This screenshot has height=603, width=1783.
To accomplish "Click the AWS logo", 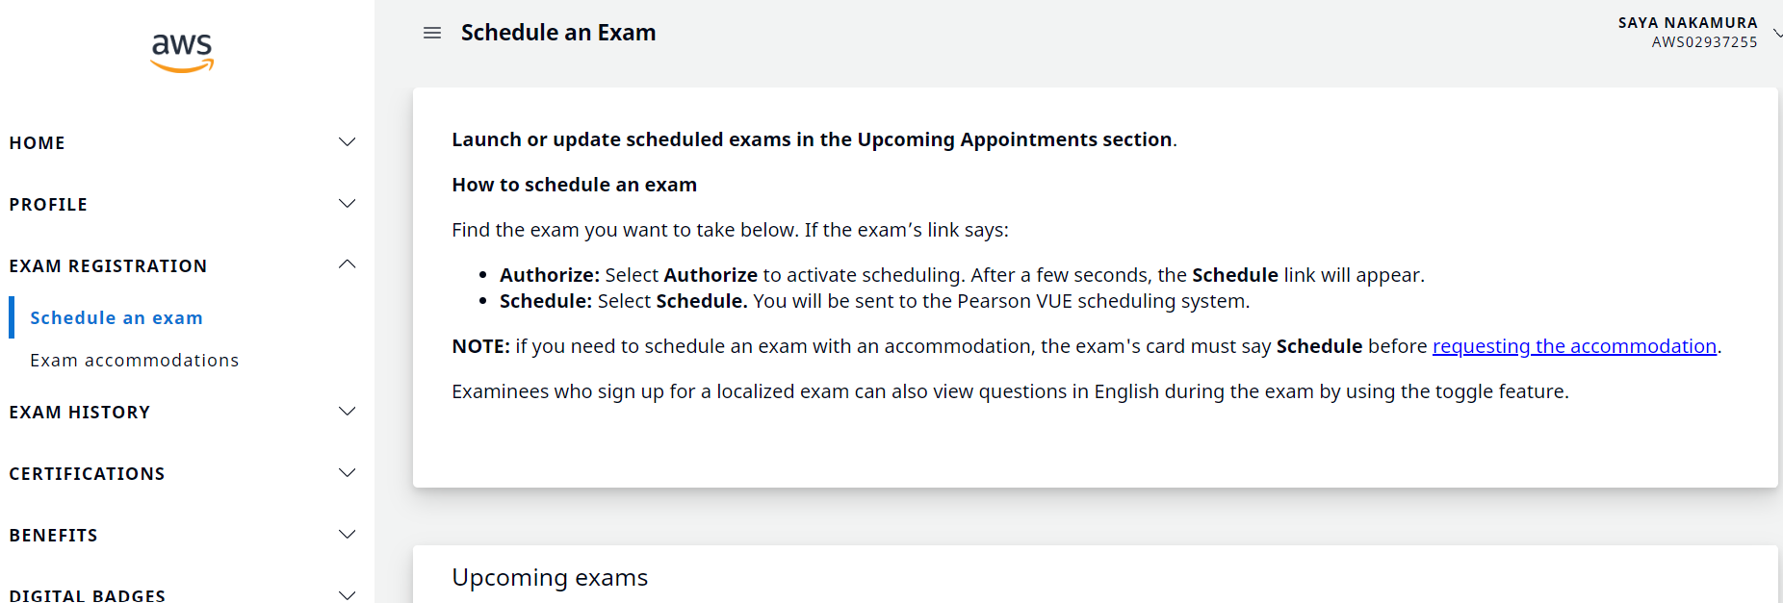I will (182, 52).
